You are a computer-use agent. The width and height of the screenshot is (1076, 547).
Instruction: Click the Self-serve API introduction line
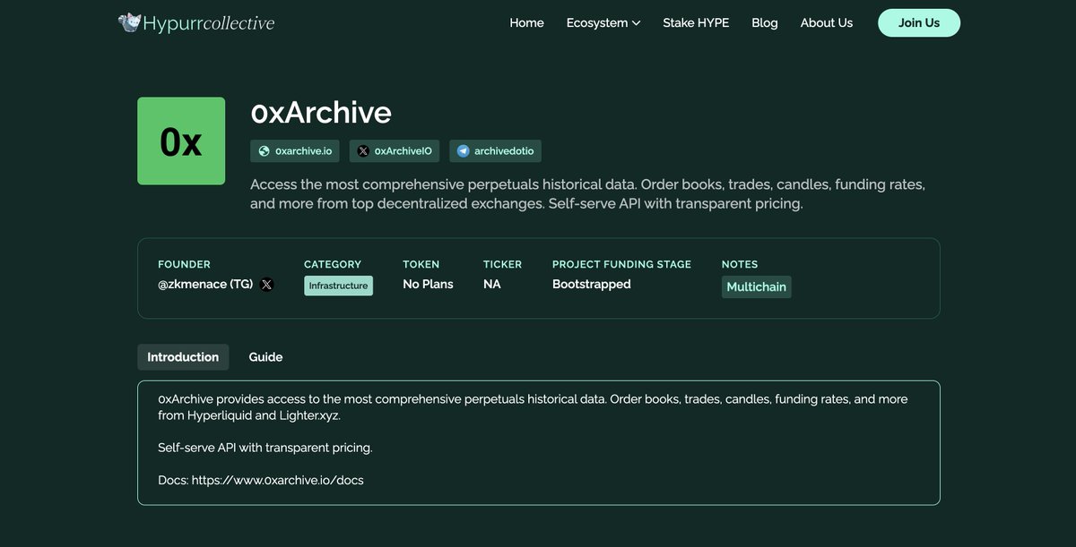click(265, 447)
